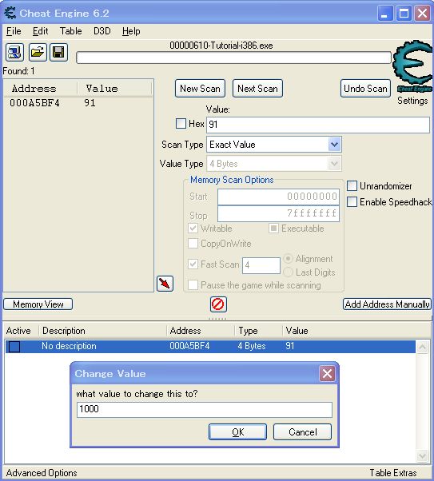The image size is (434, 481).
Task: Open the D3D menu
Action: (102, 31)
